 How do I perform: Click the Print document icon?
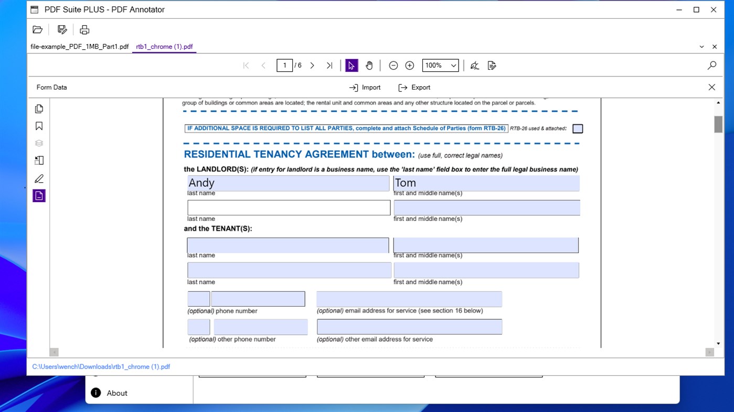(84, 29)
